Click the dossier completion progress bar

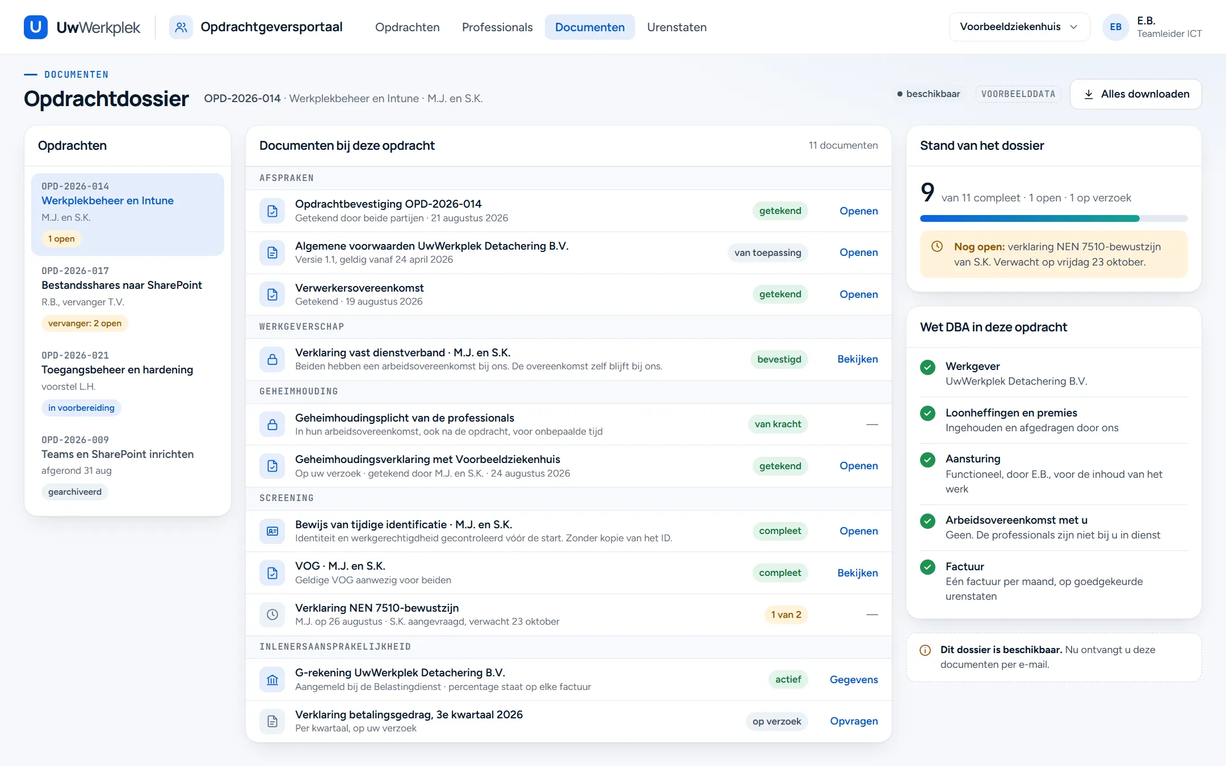click(1053, 218)
